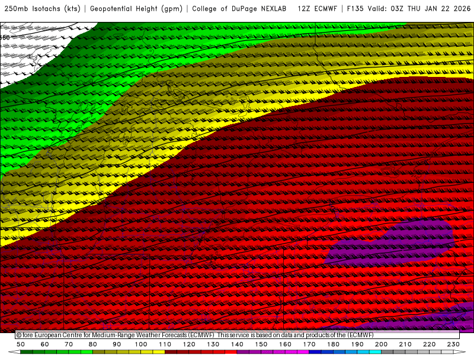Viewport: 474px width, 355px height.
Task: Select the dark blue swatch right after 170
Action: 315,352
